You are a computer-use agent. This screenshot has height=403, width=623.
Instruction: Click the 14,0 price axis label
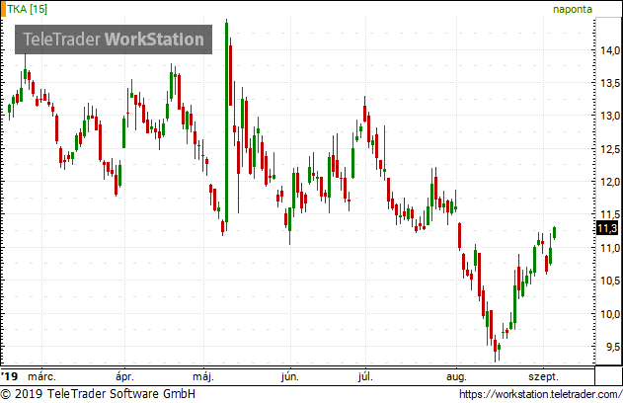(610, 50)
